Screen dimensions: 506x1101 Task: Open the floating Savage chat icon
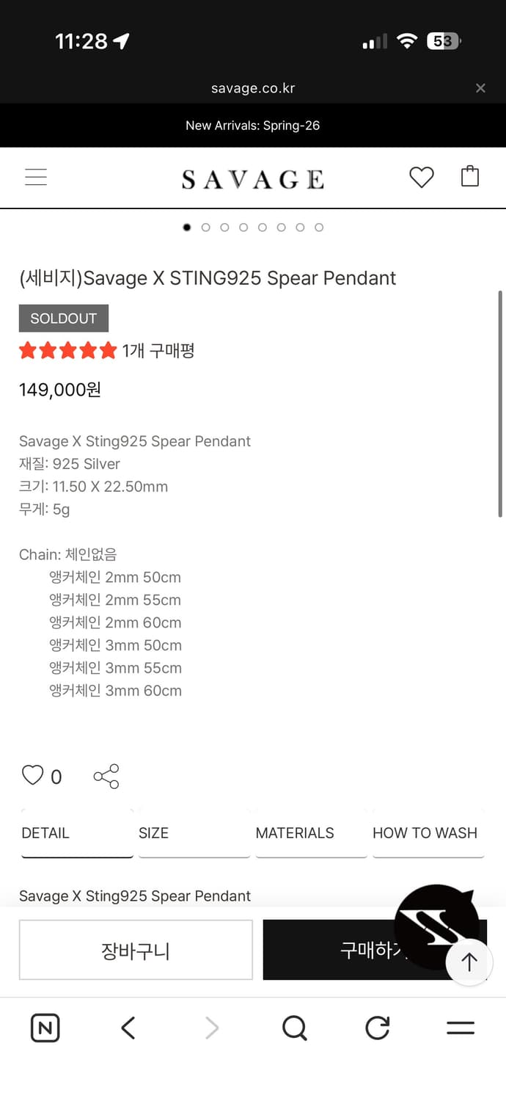pyautogui.click(x=436, y=925)
